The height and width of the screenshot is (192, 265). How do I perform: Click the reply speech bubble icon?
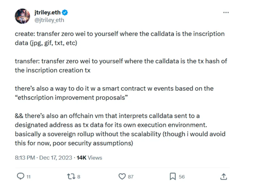point(21,177)
